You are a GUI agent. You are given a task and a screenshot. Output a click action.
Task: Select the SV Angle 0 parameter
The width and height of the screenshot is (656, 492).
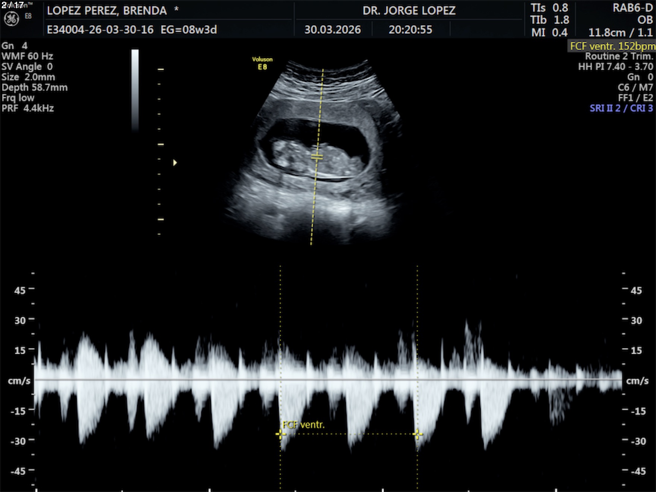(27, 67)
